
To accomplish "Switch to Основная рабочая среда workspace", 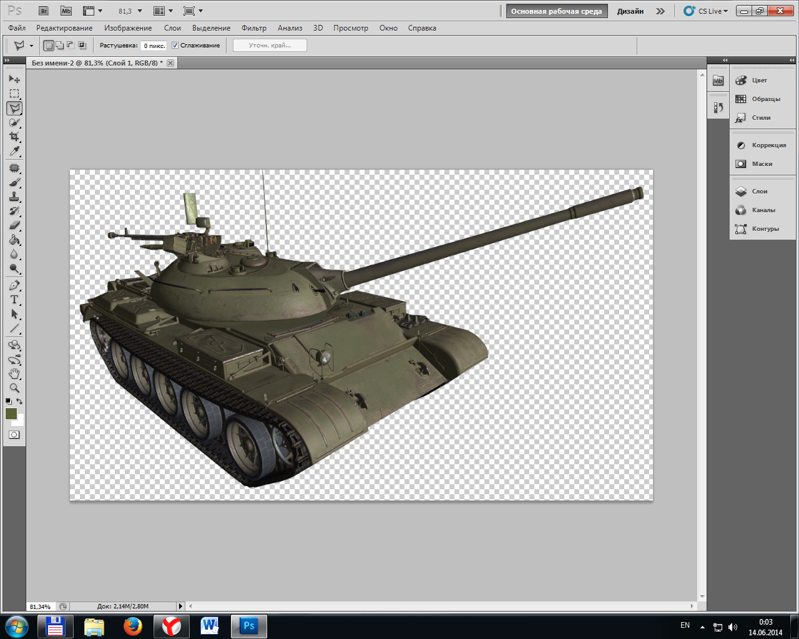I will click(x=557, y=11).
